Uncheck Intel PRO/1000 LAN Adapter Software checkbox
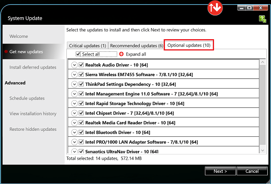Screen dimensions: 271x184 [81, 142]
